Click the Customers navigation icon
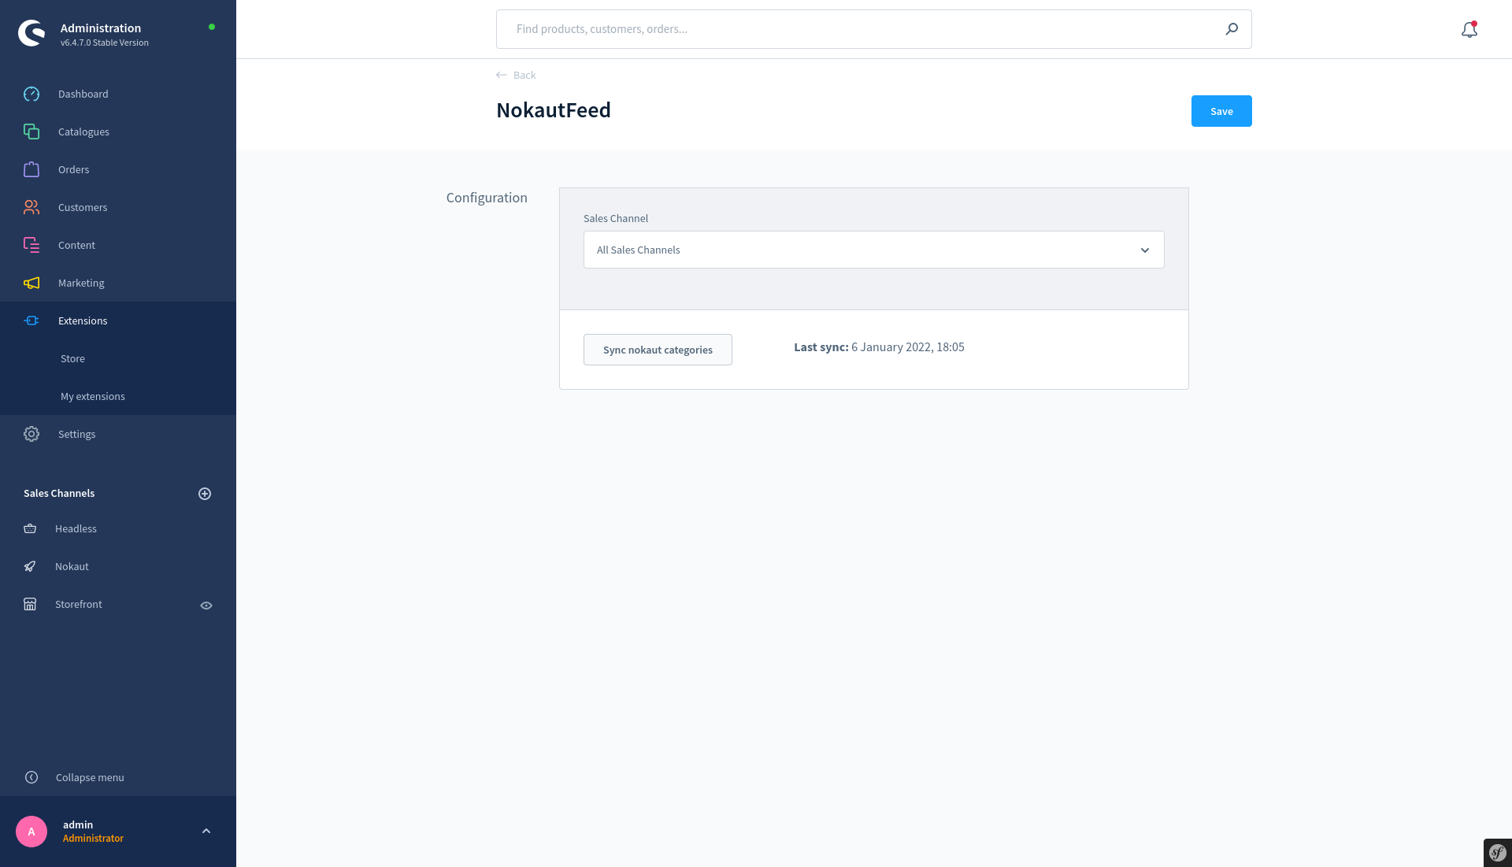 click(31, 206)
